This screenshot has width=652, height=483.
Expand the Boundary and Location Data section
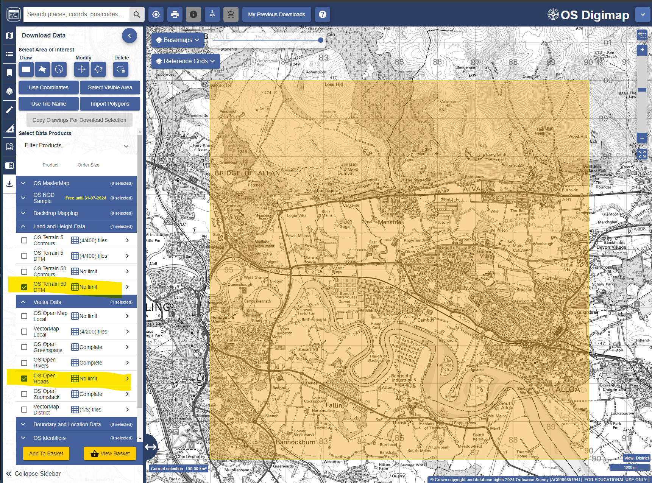tap(76, 424)
